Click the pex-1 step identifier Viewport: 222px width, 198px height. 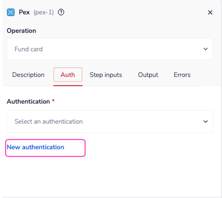44,12
